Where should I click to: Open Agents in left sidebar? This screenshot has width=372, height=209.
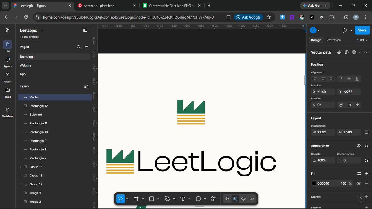coord(8,62)
